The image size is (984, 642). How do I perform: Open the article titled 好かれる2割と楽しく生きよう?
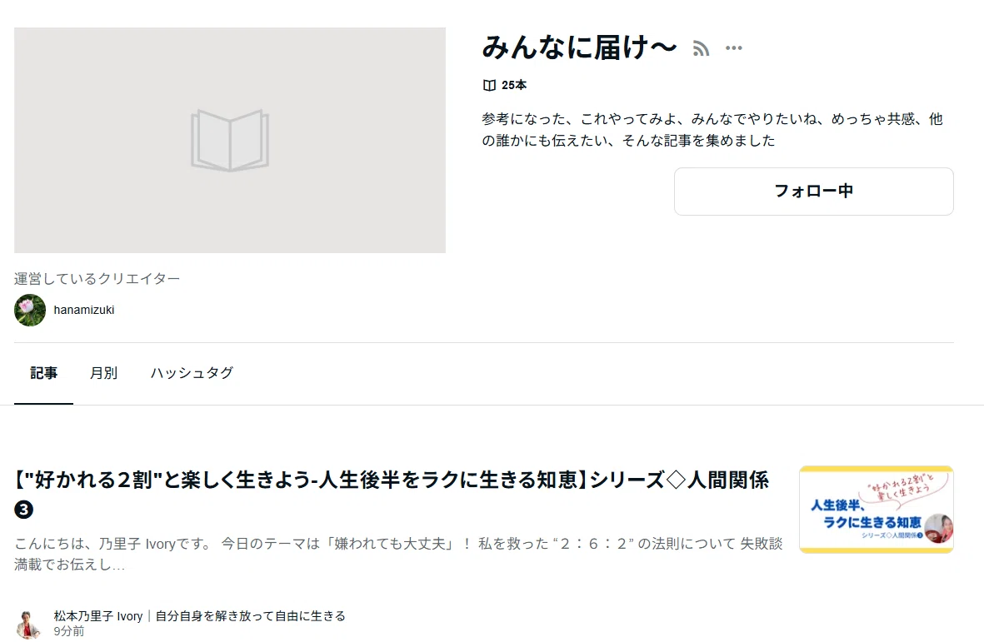392,480
